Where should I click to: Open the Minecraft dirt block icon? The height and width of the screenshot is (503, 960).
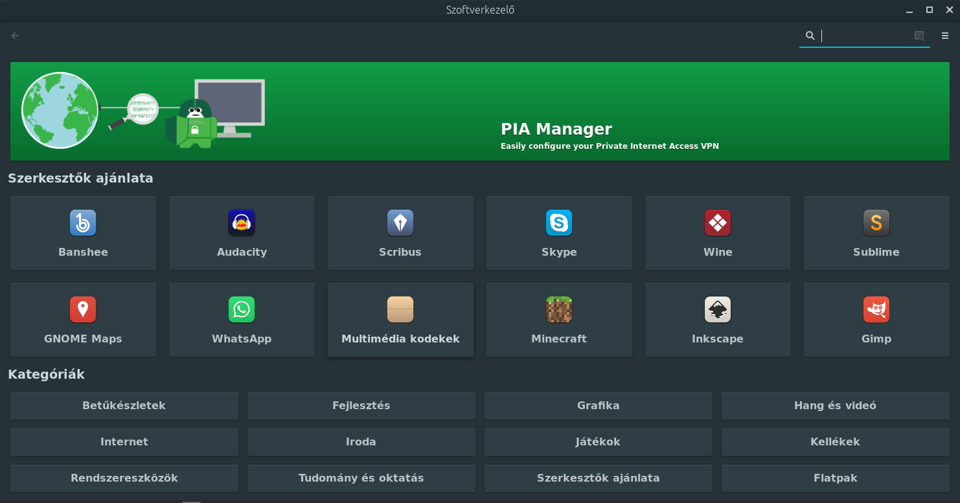coord(559,309)
